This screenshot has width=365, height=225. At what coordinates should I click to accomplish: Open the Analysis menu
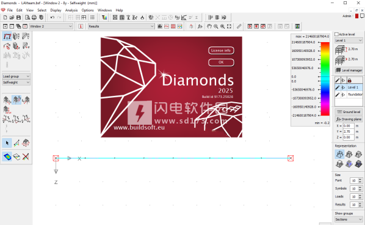point(71,10)
